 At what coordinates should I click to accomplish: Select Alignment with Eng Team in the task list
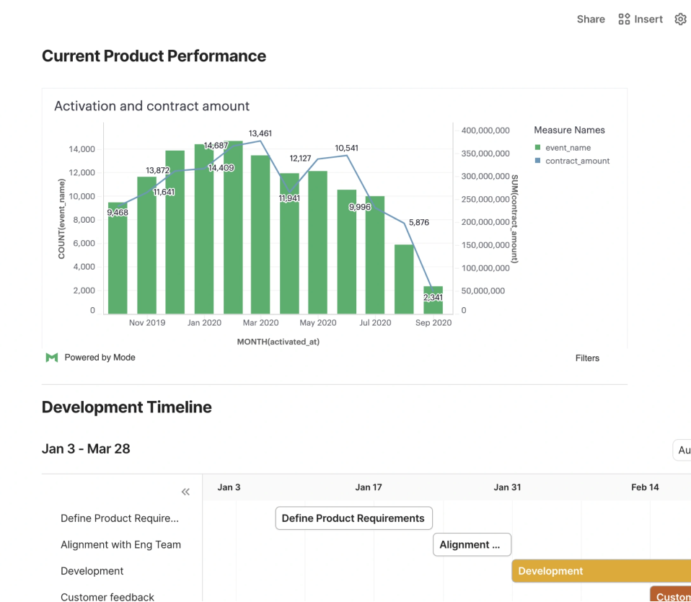tap(120, 544)
